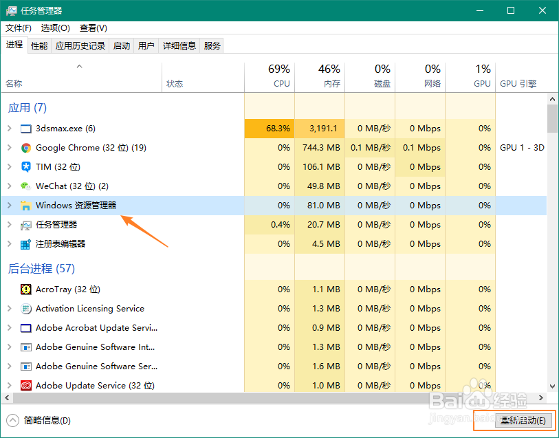Switch to the 详细信息 tab
559x438 pixels.
179,45
